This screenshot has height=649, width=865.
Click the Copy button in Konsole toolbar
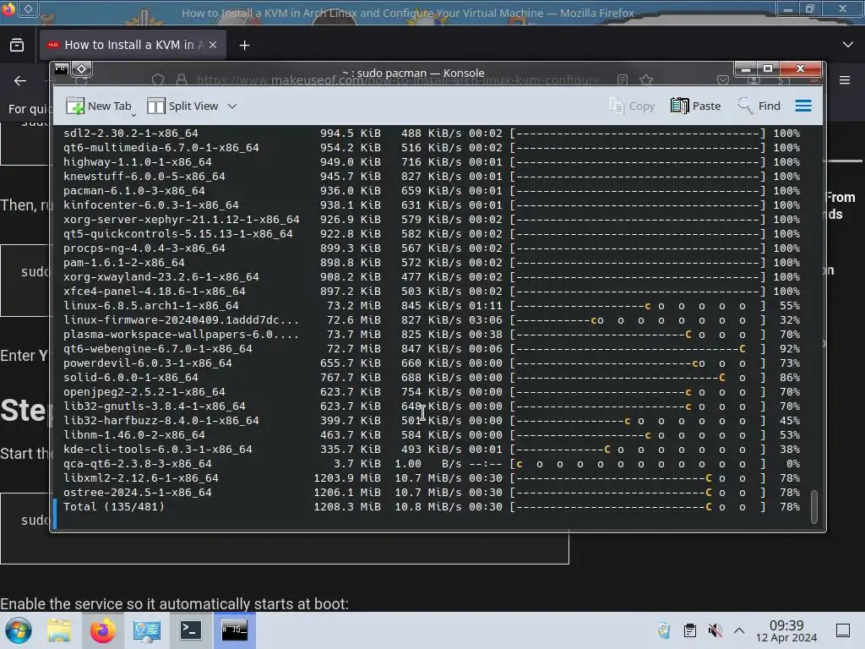[632, 106]
